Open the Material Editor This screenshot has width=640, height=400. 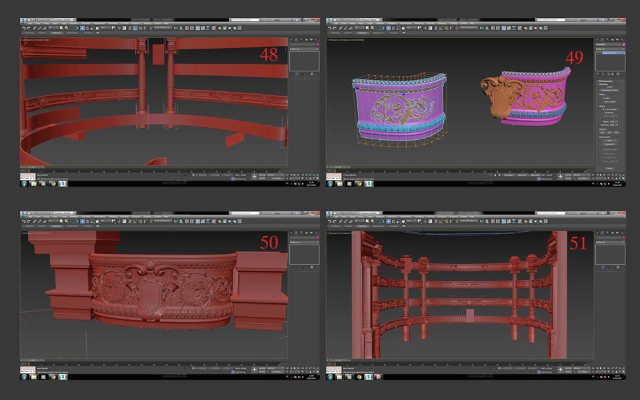click(219, 29)
